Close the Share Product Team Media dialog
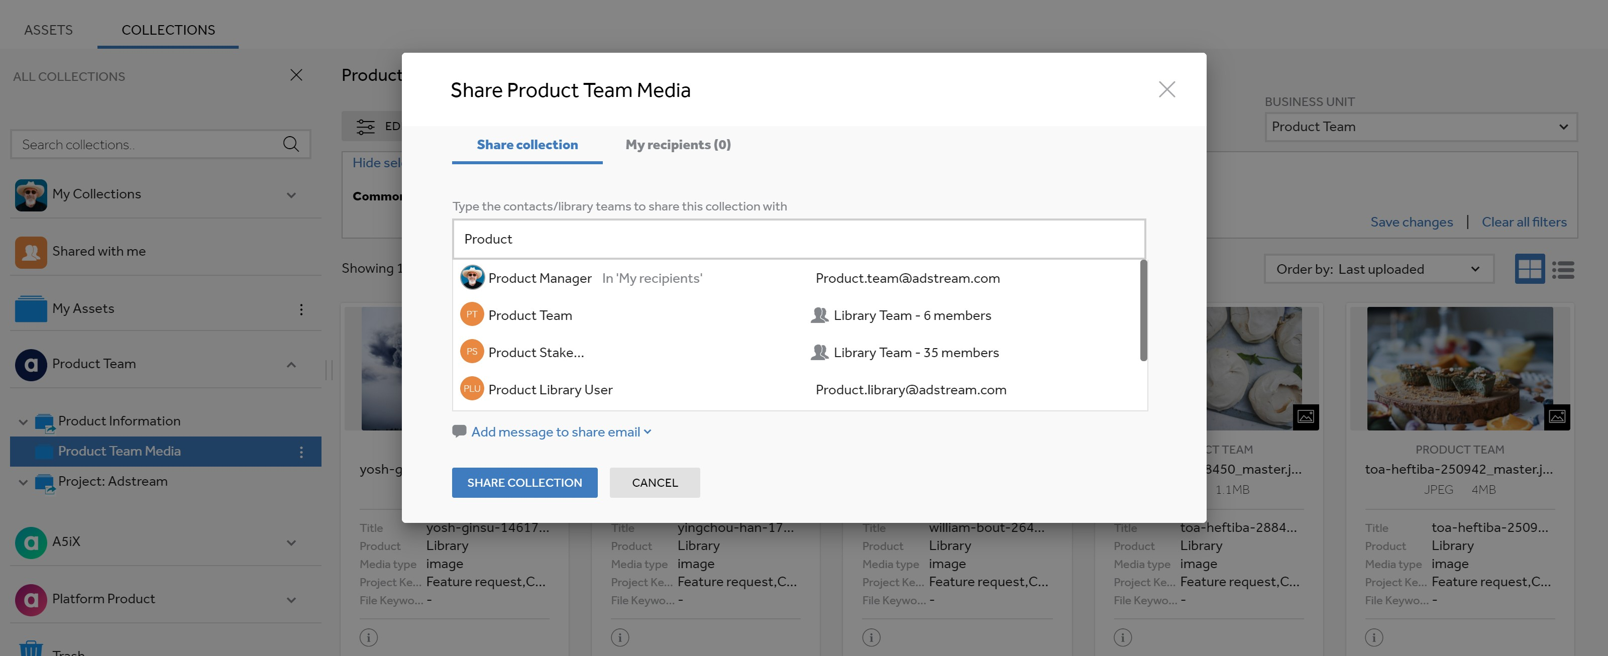 pos(1166,89)
